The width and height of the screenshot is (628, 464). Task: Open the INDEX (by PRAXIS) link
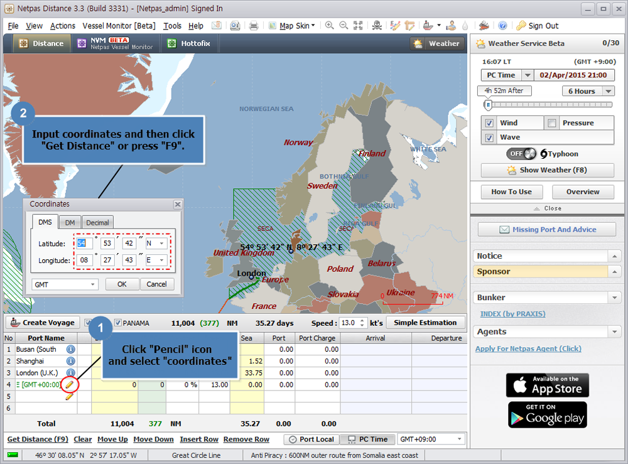click(512, 314)
